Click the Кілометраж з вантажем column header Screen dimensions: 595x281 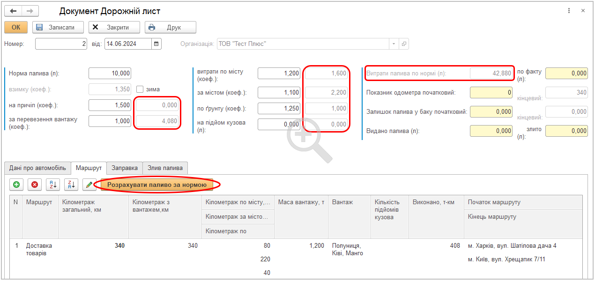point(165,217)
